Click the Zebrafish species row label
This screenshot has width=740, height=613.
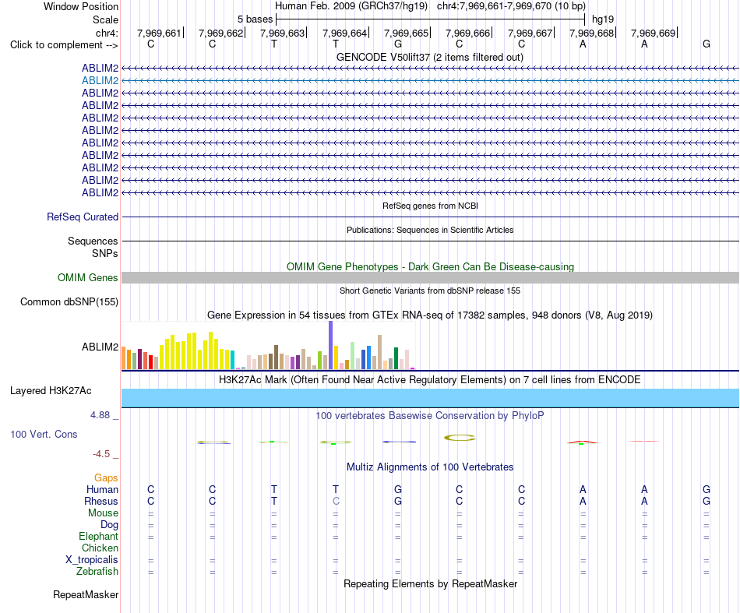point(97,572)
